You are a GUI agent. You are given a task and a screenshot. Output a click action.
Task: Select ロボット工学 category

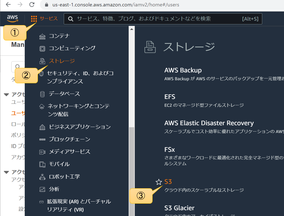click(x=64, y=177)
